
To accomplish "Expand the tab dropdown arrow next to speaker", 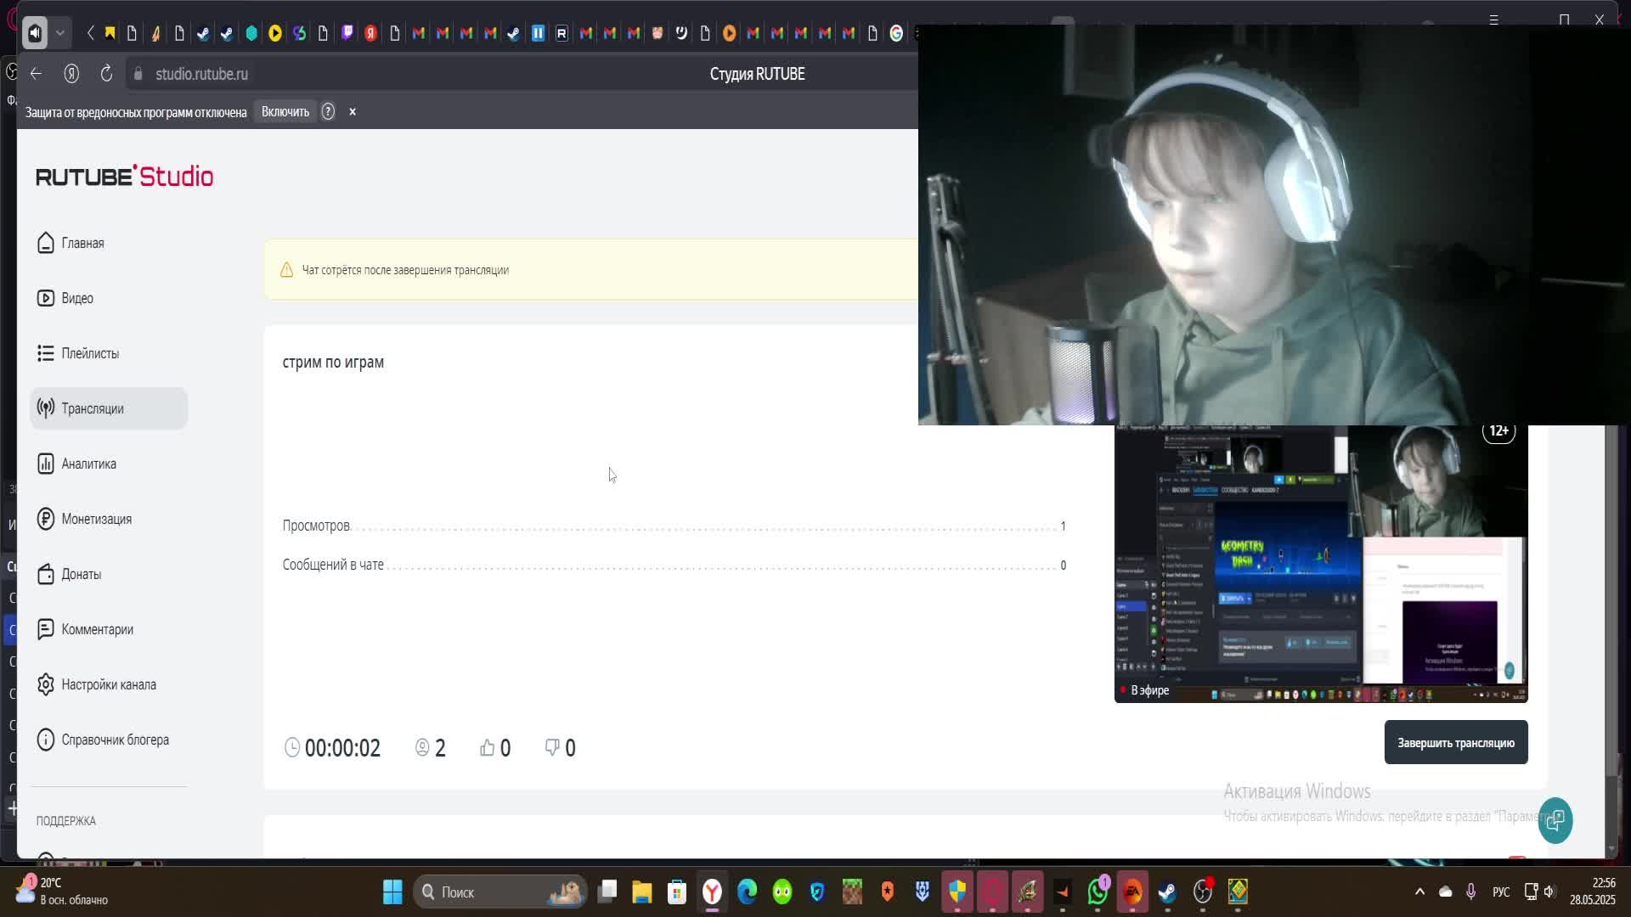I will pyautogui.click(x=59, y=33).
